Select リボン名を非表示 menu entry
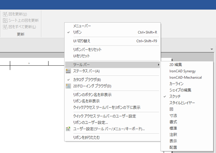This screenshot has height=153, width=216. tap(112, 101)
